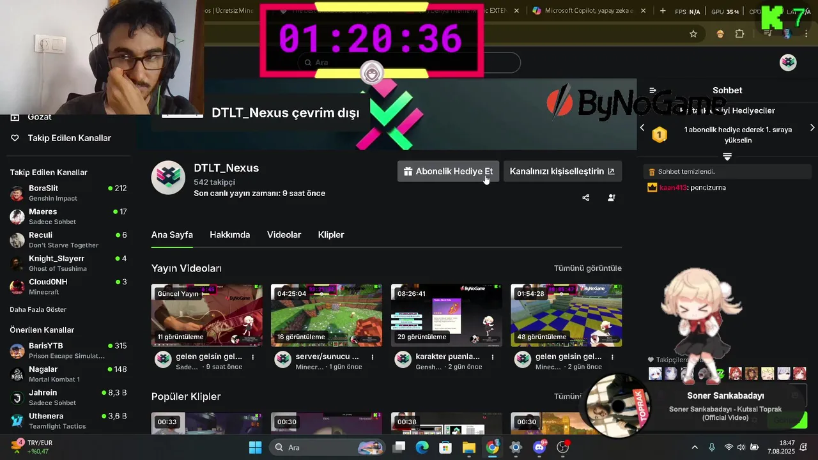
Task: Open File Explorer from the taskbar
Action: point(468,447)
